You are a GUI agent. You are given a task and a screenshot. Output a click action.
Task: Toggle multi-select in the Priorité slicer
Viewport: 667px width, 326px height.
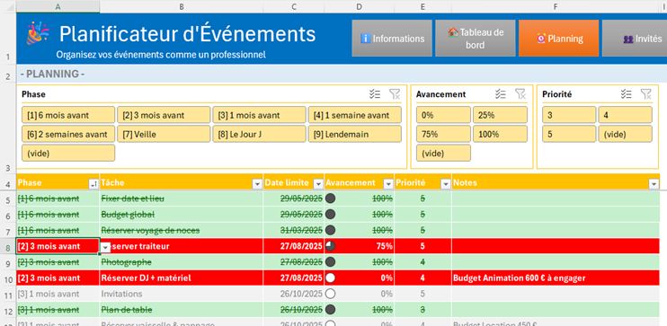point(626,94)
